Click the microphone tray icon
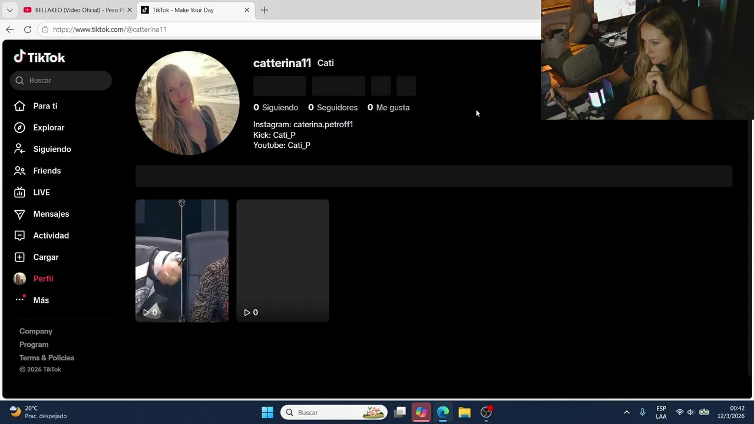The image size is (754, 424). point(643,412)
